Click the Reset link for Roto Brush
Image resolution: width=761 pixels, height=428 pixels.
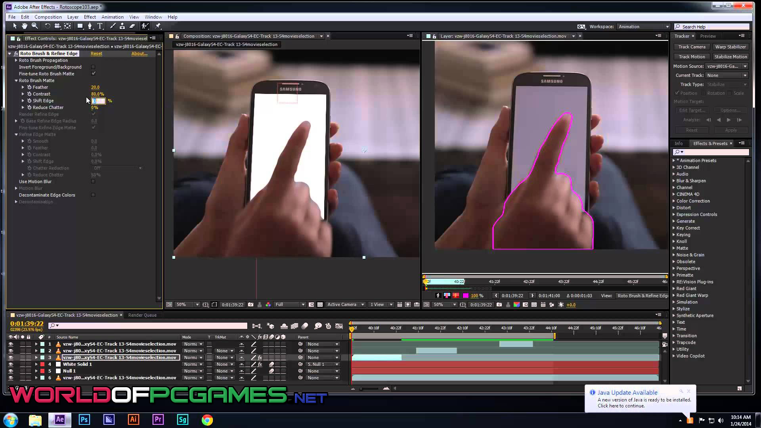[96, 53]
